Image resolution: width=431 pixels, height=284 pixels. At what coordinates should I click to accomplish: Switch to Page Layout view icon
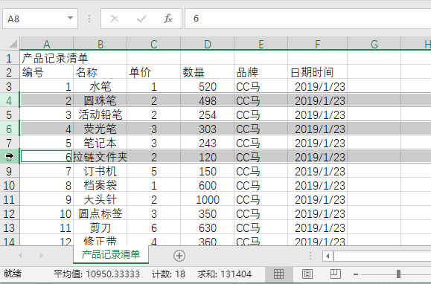pyautogui.click(x=307, y=274)
